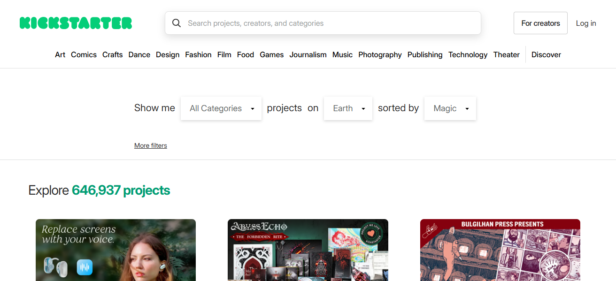Open the Fashion category

(x=198, y=54)
